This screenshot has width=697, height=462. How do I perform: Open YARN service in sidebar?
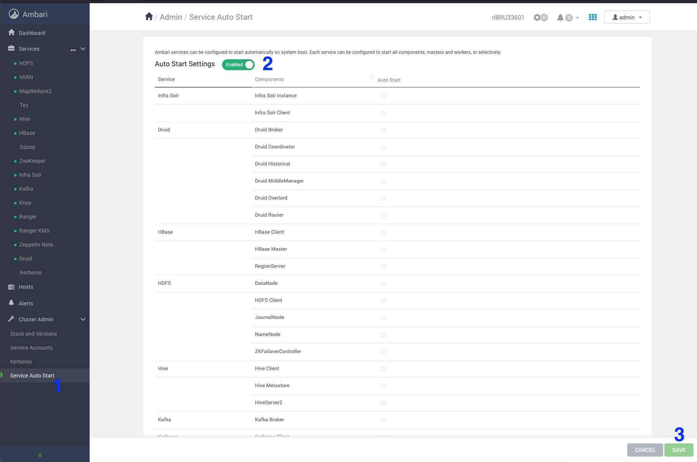point(26,77)
